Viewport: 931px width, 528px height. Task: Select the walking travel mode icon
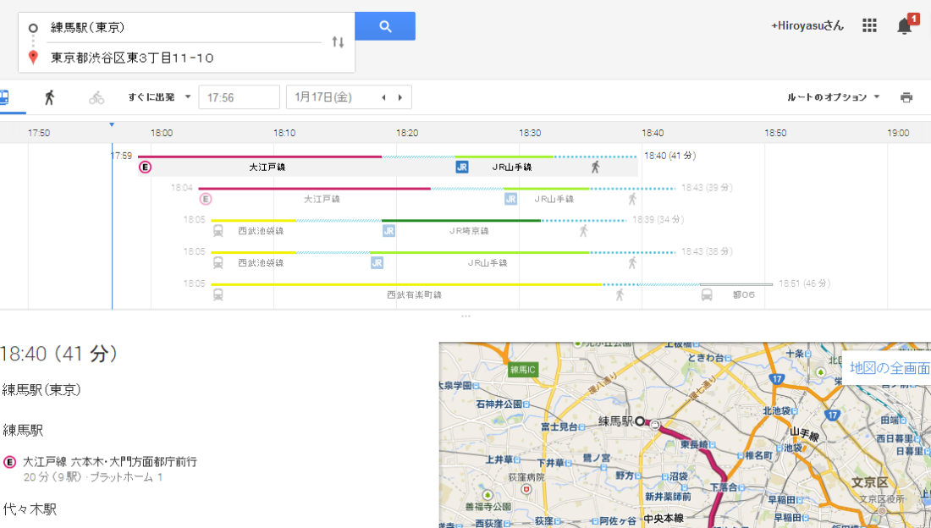pos(49,97)
